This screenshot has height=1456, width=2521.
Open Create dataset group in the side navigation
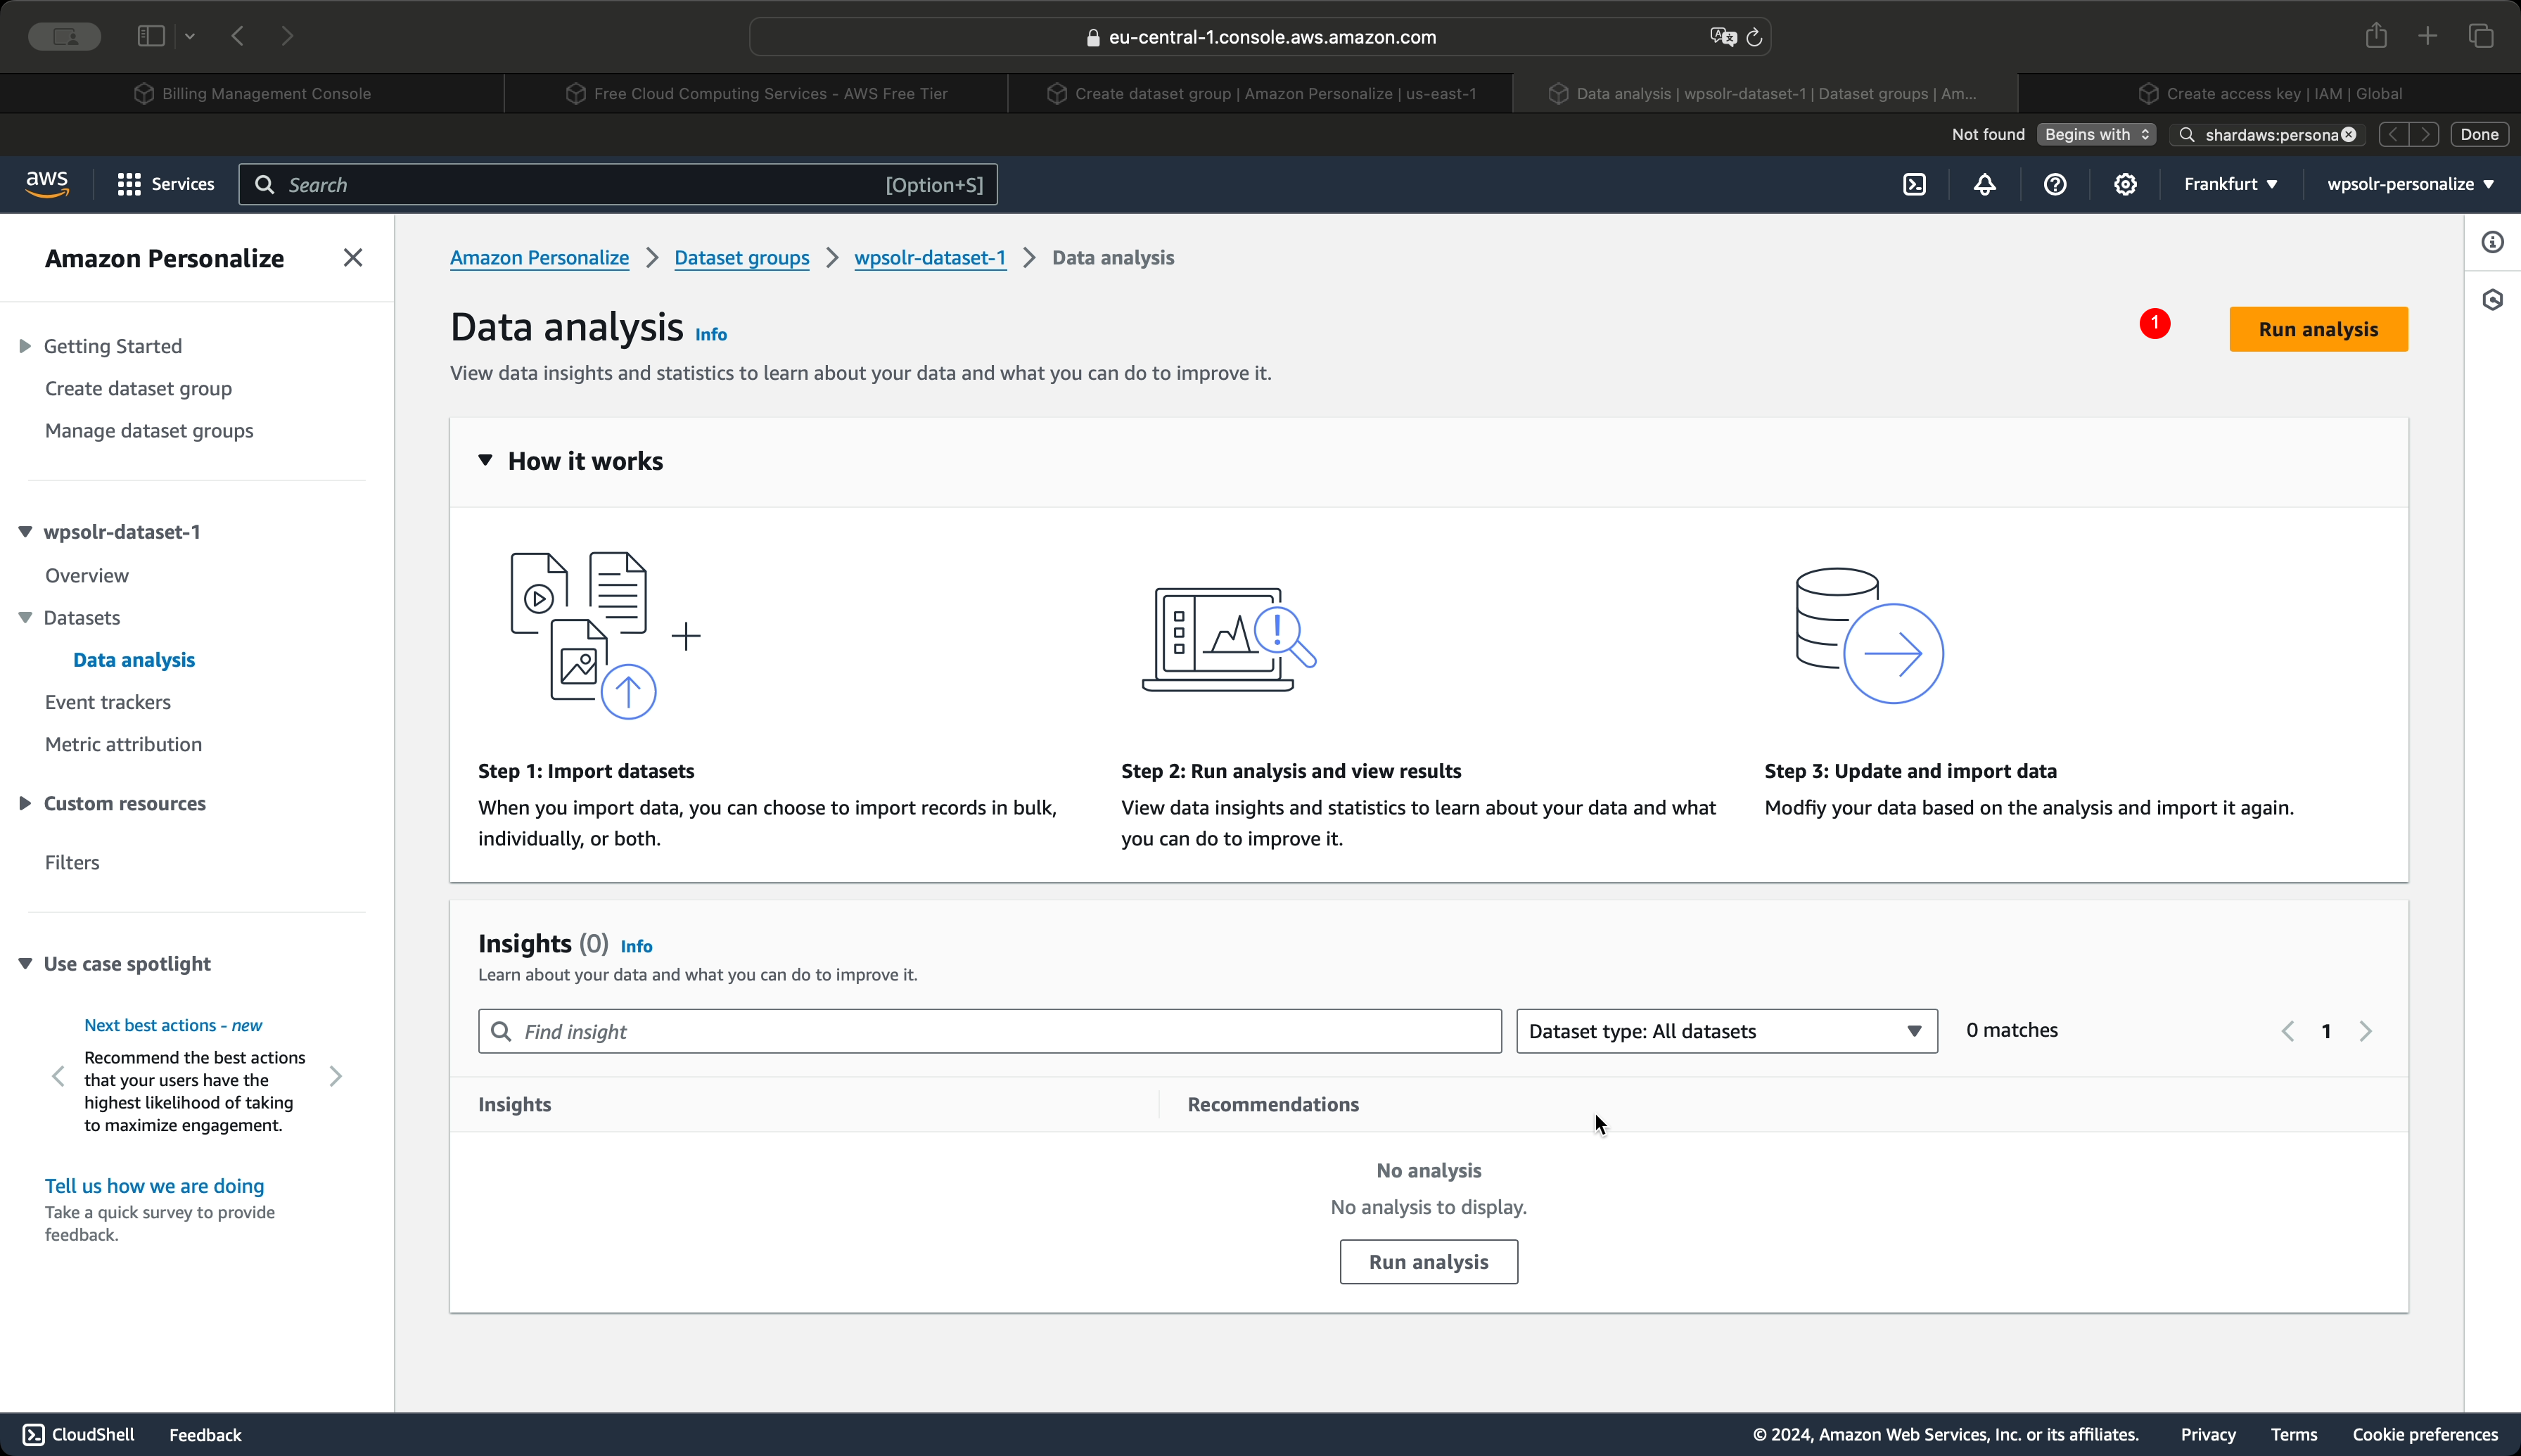pos(138,388)
